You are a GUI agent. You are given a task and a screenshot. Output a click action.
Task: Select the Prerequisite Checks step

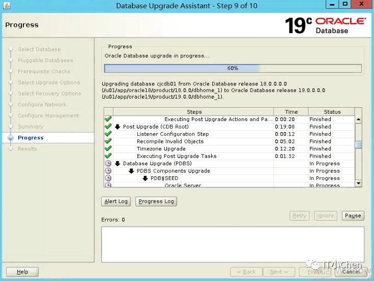pyautogui.click(x=44, y=71)
